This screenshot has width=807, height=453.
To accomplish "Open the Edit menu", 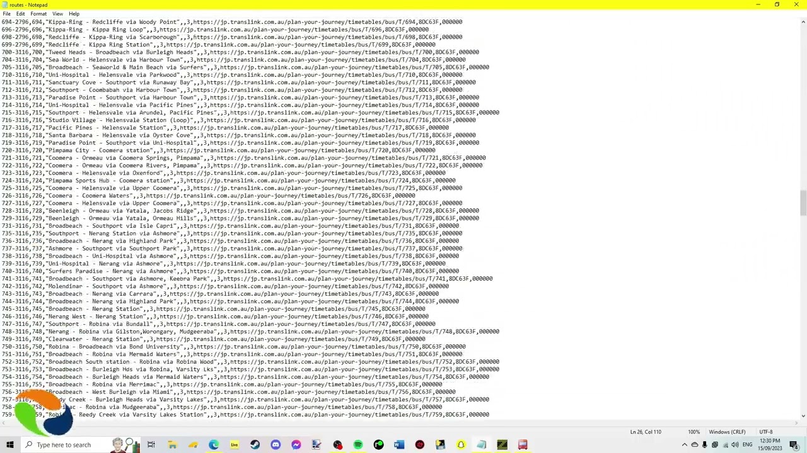I will 20,14.
